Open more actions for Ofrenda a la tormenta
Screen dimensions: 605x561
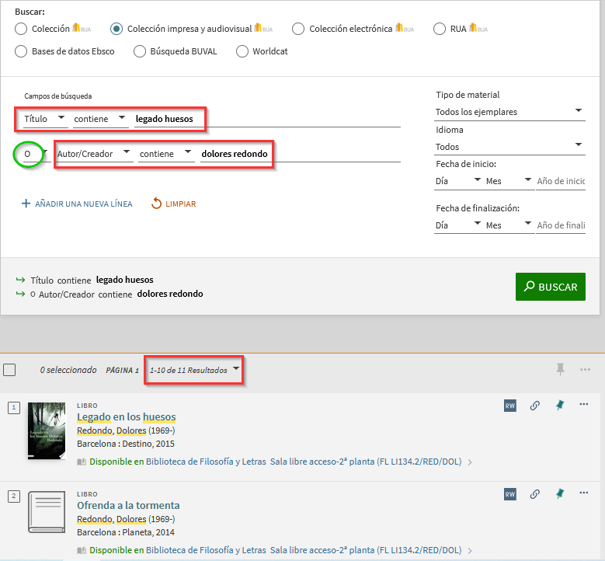point(584,493)
